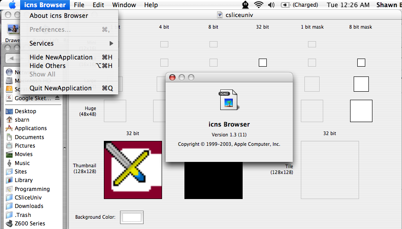
Task: Choose Hide Others menu item
Action: tap(69, 66)
